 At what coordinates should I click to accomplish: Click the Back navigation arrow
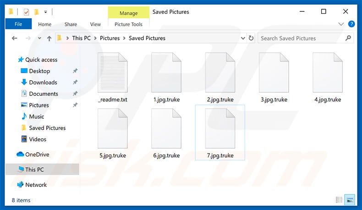tap(15, 38)
